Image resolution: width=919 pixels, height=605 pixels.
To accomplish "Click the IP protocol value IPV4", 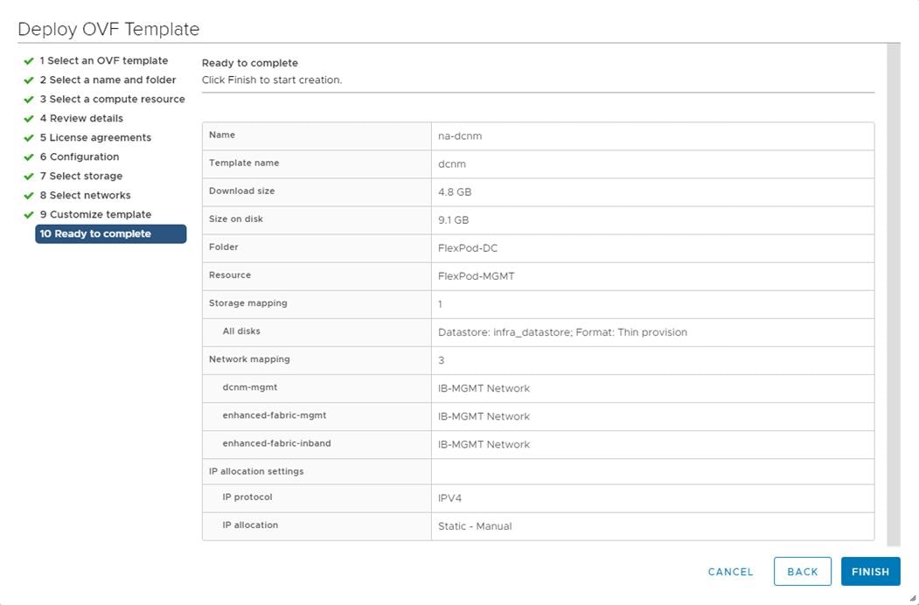I will click(449, 498).
